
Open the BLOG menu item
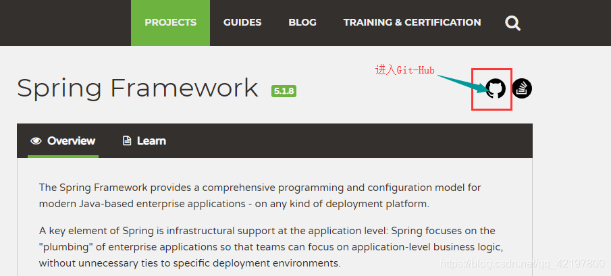tap(302, 22)
